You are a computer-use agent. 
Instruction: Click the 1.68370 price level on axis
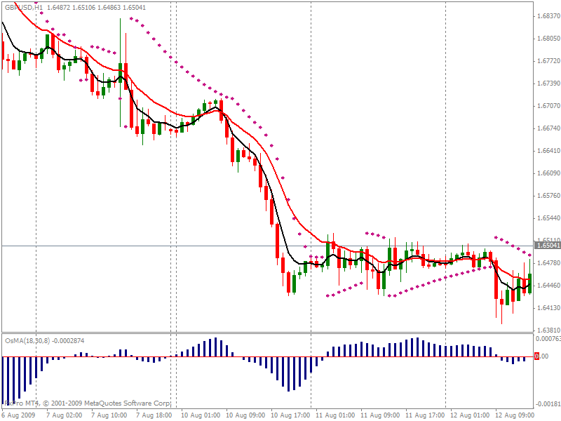(x=547, y=15)
